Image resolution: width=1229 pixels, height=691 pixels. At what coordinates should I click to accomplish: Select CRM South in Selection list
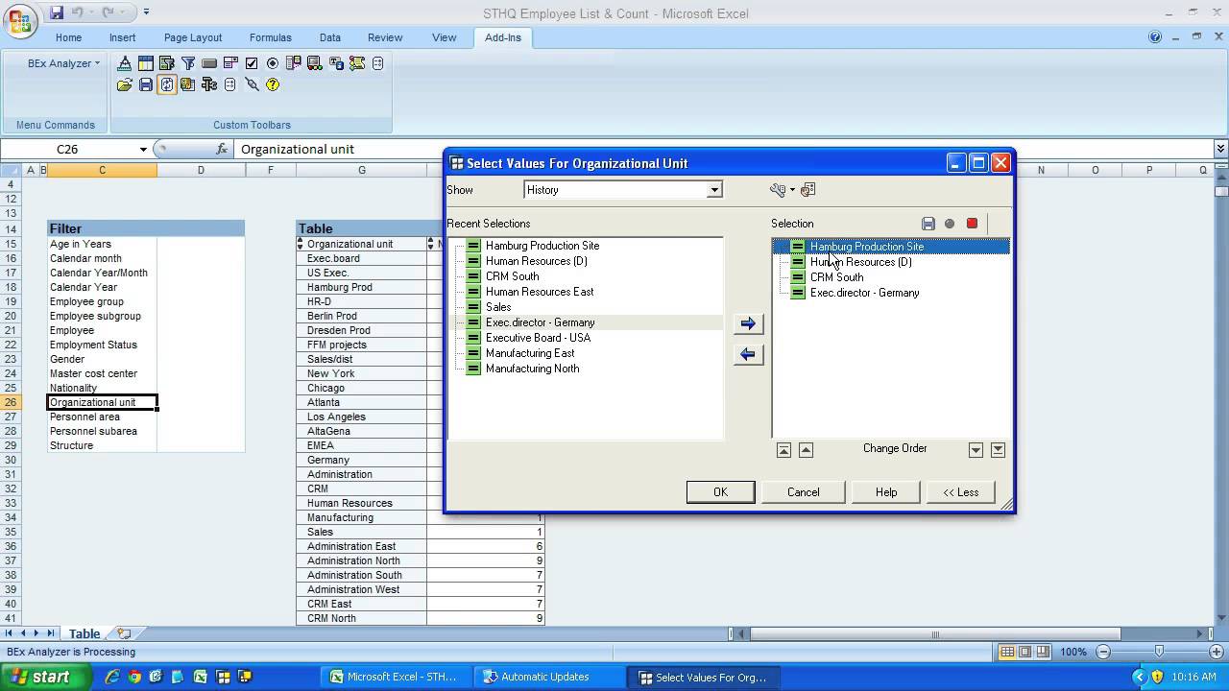click(836, 277)
